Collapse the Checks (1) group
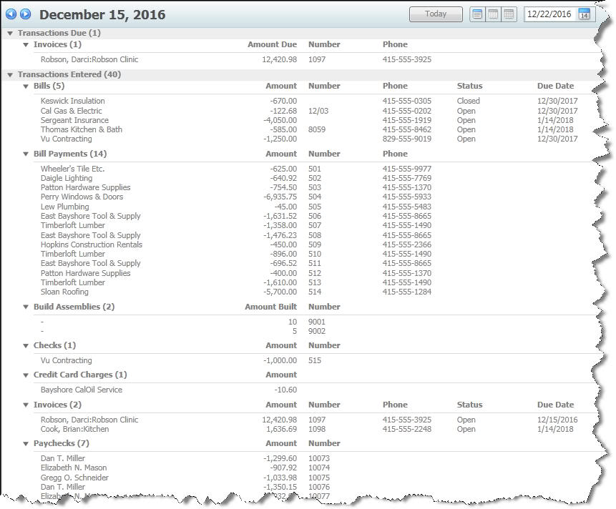The width and height of the screenshot is (616, 509). [26, 345]
